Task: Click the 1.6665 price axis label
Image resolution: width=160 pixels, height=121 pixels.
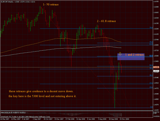Action: pos(156,13)
